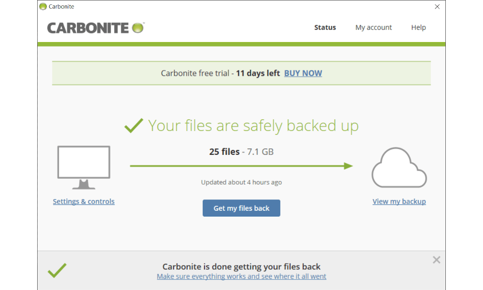
Task: Click the computer monitor icon
Action: pyautogui.click(x=84, y=167)
